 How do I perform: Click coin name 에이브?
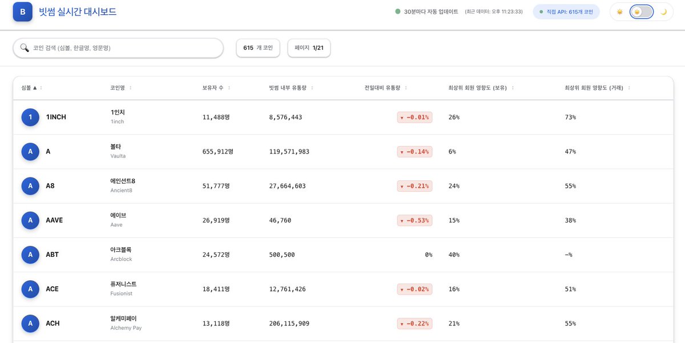pos(118,215)
